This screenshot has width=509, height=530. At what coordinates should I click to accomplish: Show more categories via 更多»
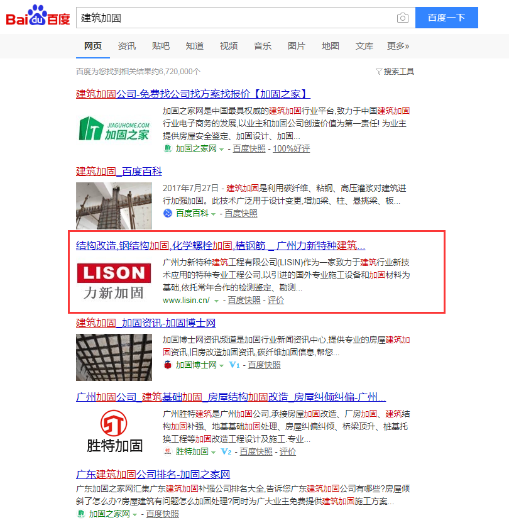(398, 46)
